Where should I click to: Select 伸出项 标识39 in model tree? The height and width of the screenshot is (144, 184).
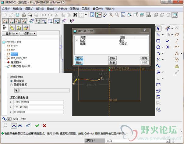click(x=22, y=66)
